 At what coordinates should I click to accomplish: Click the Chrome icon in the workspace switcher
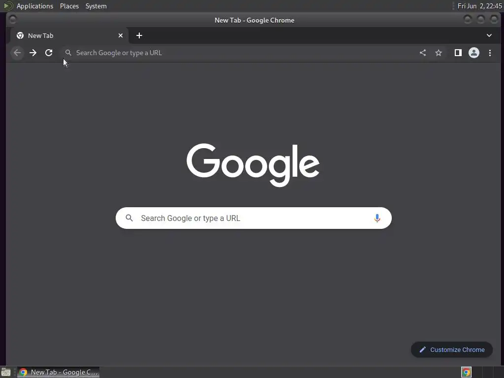pos(466,372)
